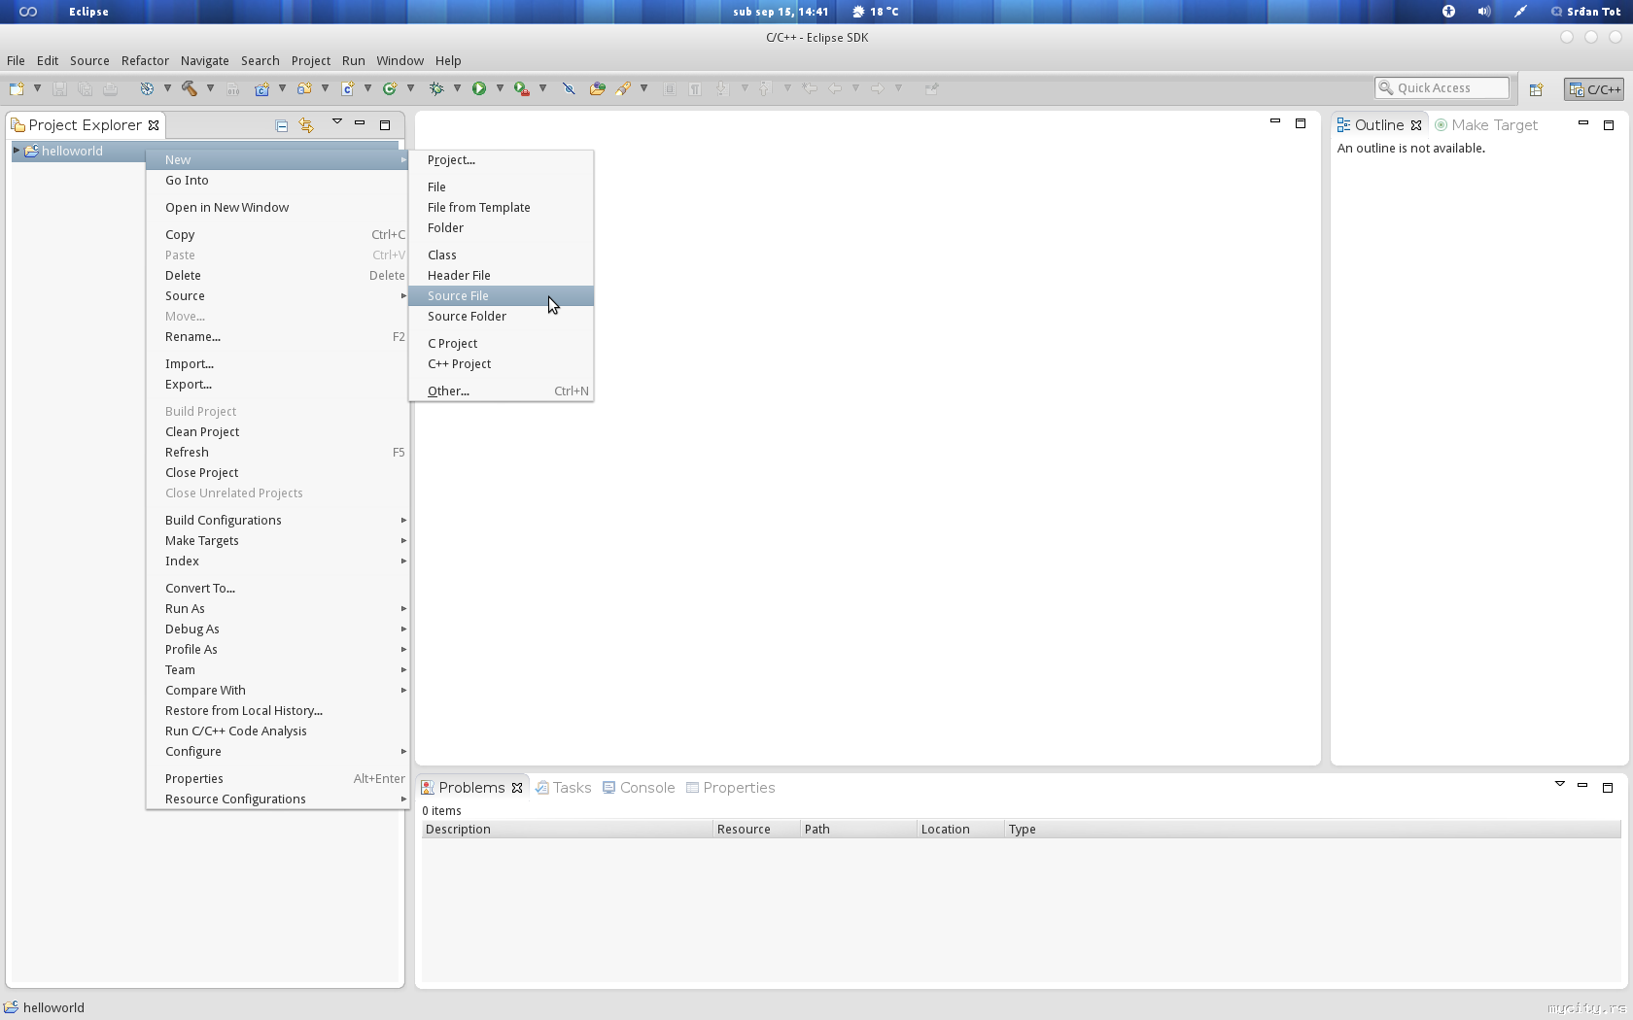
Task: Click the Open Perspective icon
Action: pyautogui.click(x=1536, y=89)
